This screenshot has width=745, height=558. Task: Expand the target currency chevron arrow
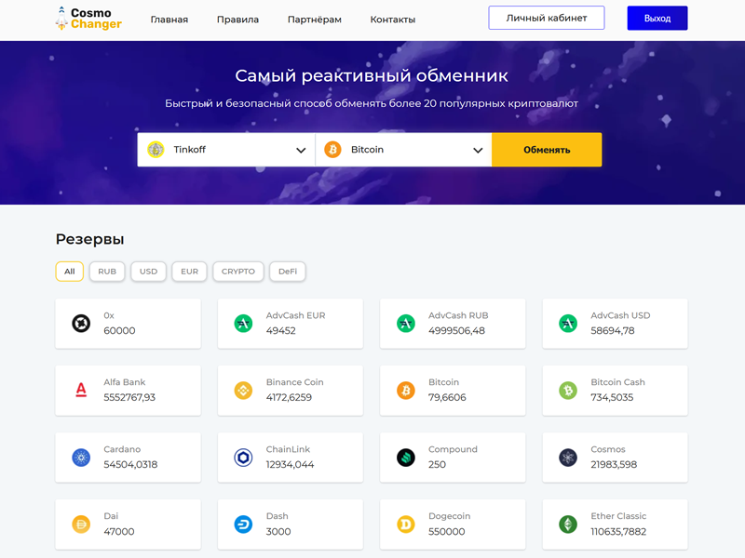click(x=478, y=151)
